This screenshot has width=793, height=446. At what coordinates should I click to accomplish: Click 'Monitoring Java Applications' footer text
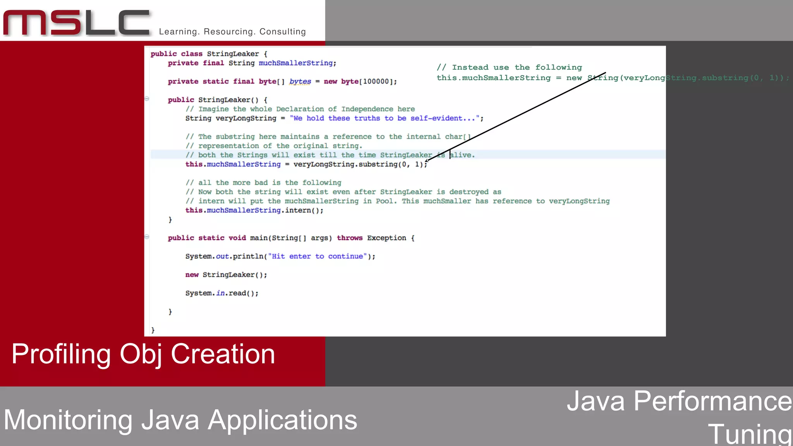pos(180,420)
